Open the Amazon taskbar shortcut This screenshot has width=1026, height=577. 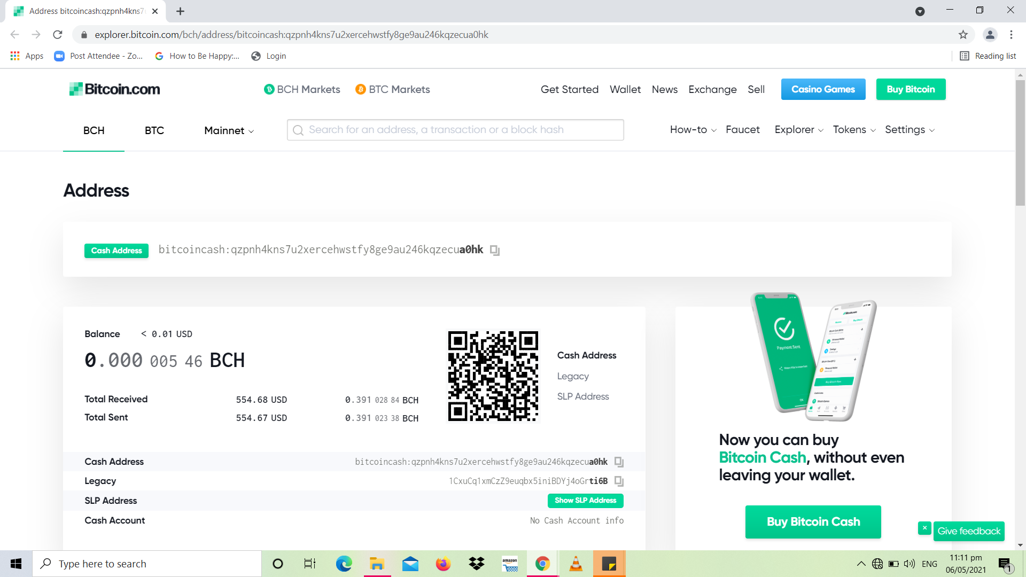pyautogui.click(x=509, y=564)
